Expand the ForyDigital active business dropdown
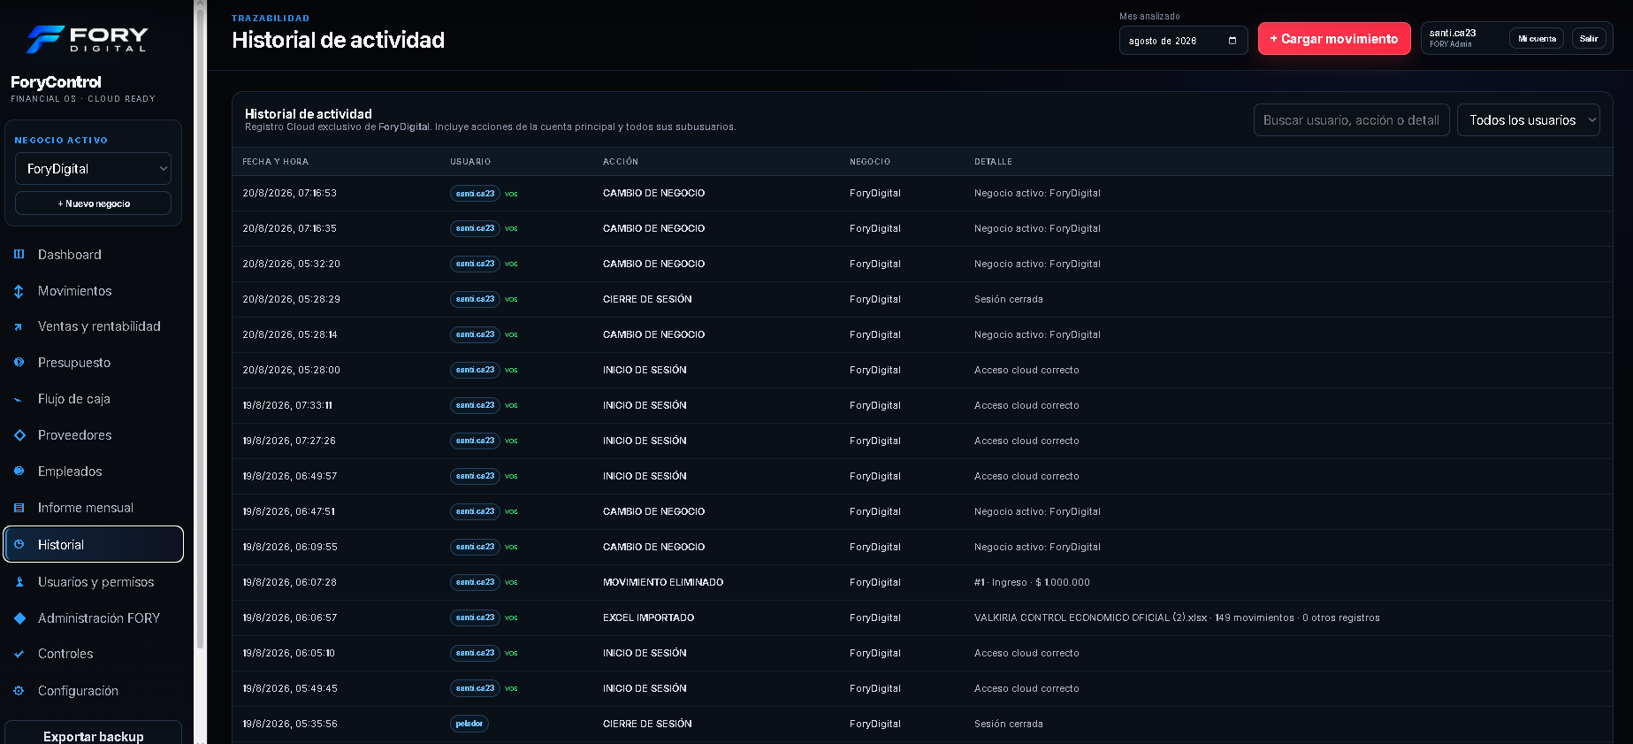The height and width of the screenshot is (744, 1633). pyautogui.click(x=93, y=168)
